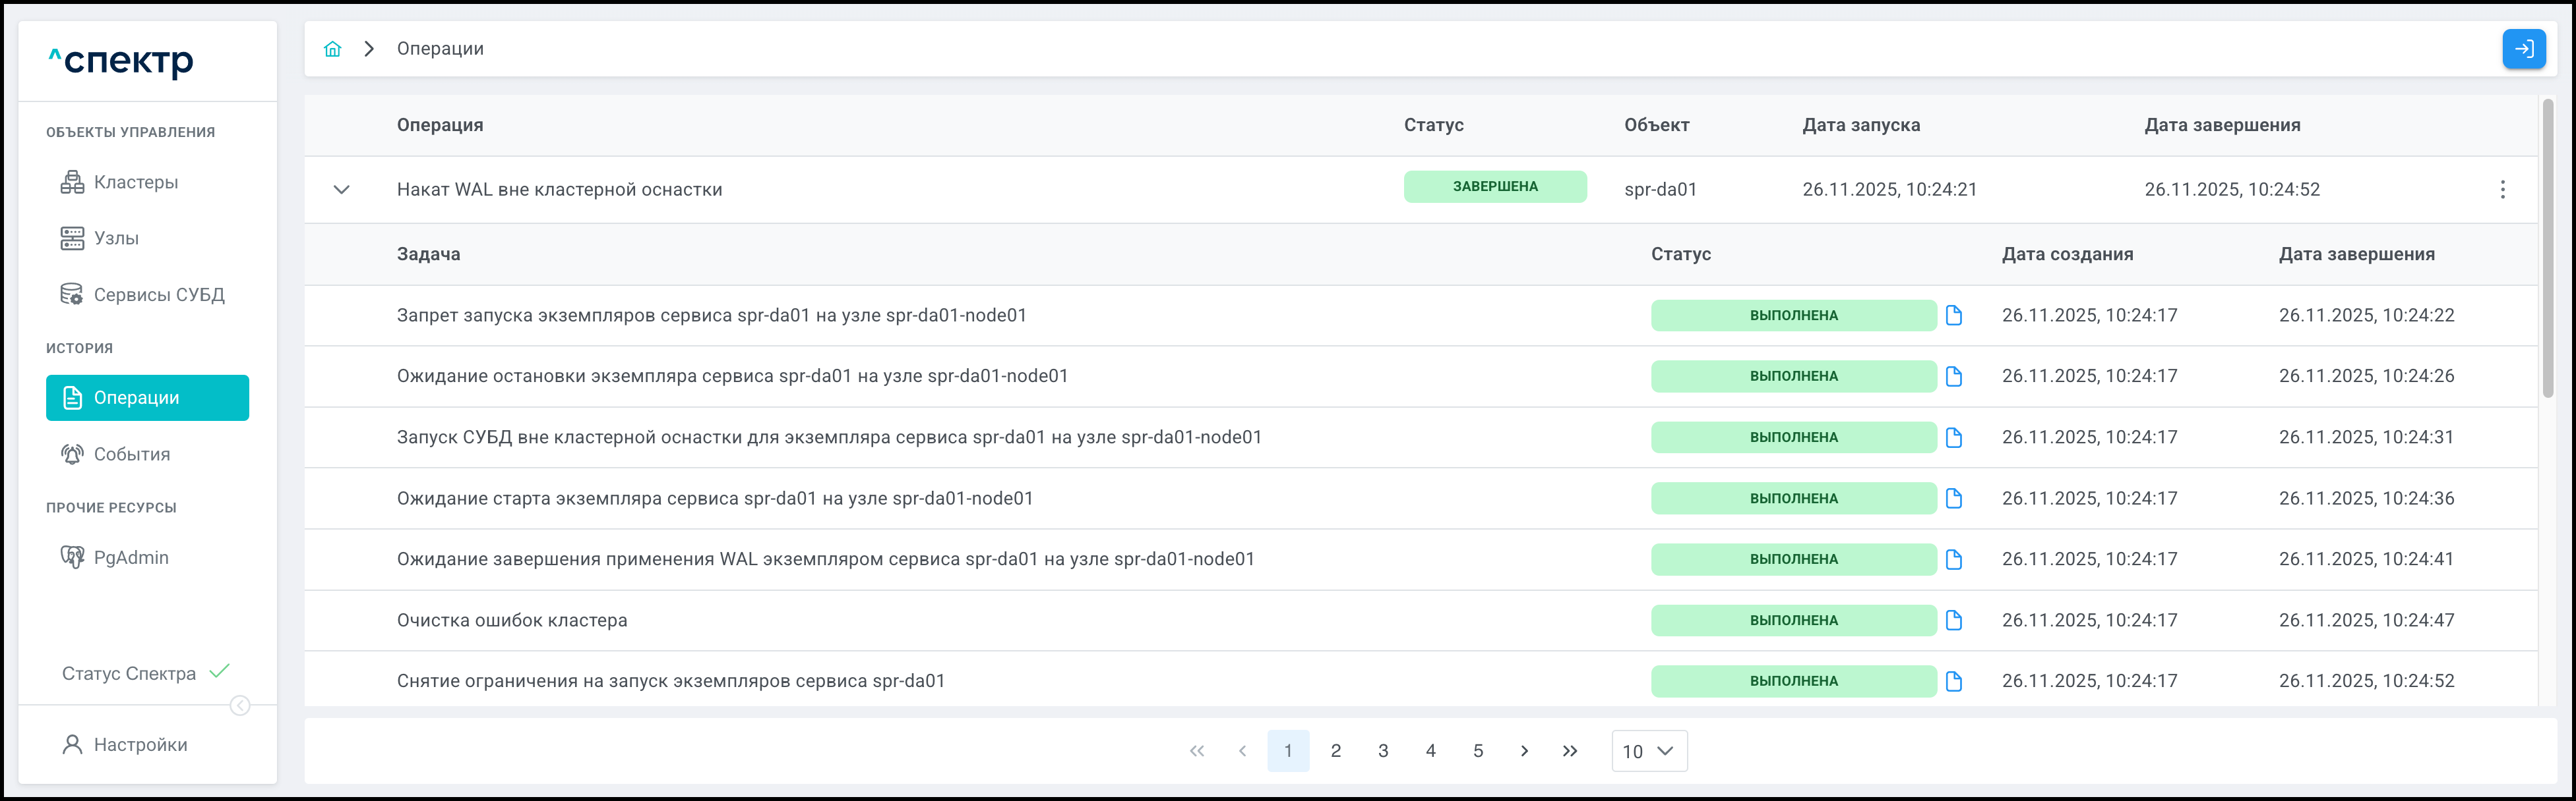Go to page 3
The height and width of the screenshot is (801, 2576).
[1383, 751]
